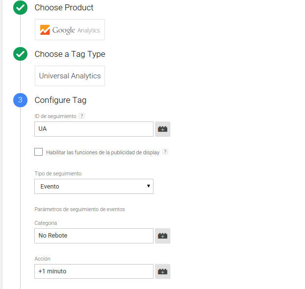Open Tipo de seguimiento dropdown
The image size is (305, 289).
[x=94, y=187]
